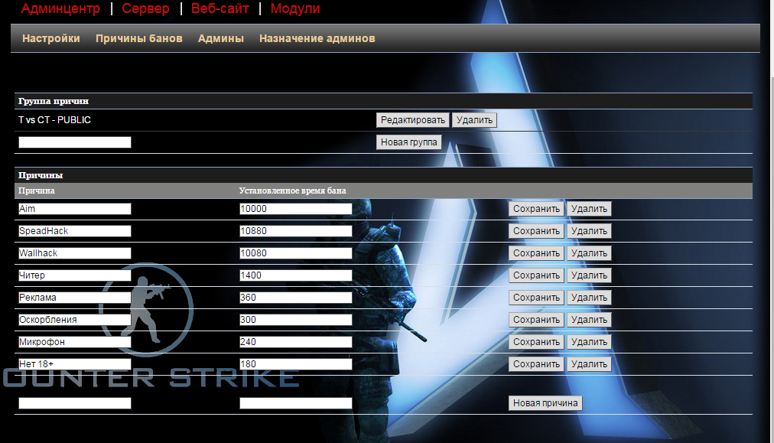The image size is (774, 443).
Task: Switch to the Админы tab
Action: (x=220, y=38)
